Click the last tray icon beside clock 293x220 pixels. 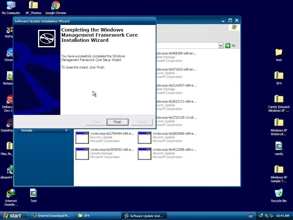click(x=272, y=216)
